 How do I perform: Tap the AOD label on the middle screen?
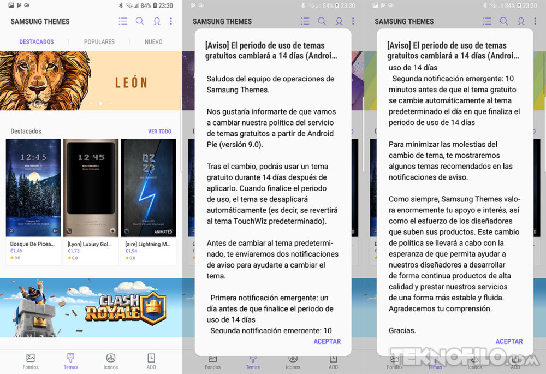(x=333, y=367)
